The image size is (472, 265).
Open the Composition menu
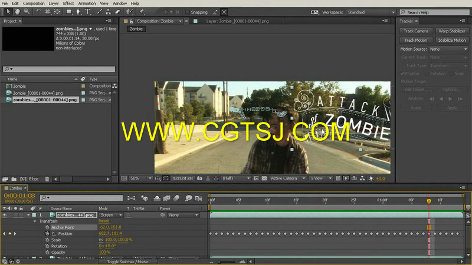(x=34, y=4)
